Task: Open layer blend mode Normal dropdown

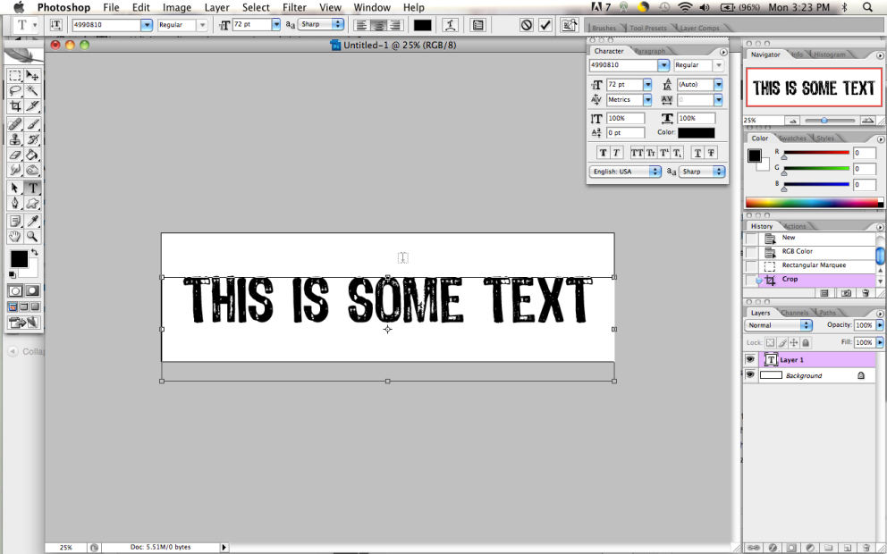Action: click(779, 325)
